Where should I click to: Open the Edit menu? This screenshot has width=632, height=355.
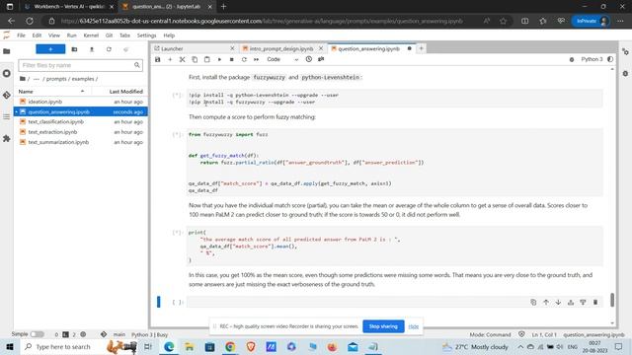point(37,35)
